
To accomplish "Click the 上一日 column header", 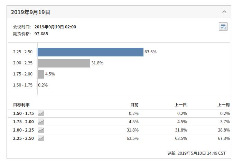I will 181,105.
